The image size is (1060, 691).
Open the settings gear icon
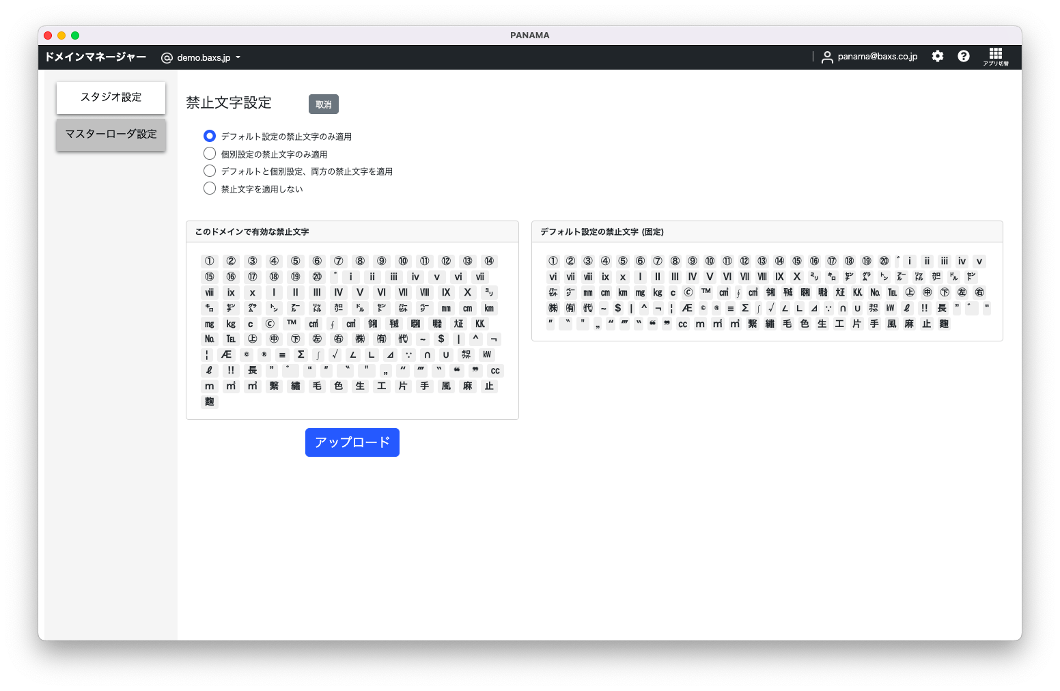click(x=938, y=57)
